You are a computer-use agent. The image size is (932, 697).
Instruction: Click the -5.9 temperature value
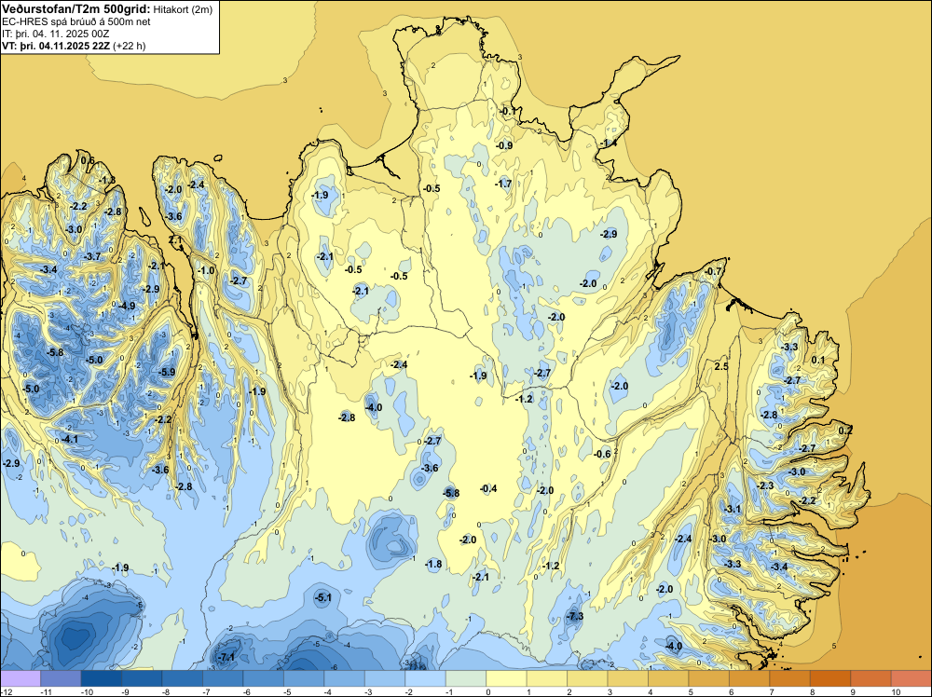(167, 373)
